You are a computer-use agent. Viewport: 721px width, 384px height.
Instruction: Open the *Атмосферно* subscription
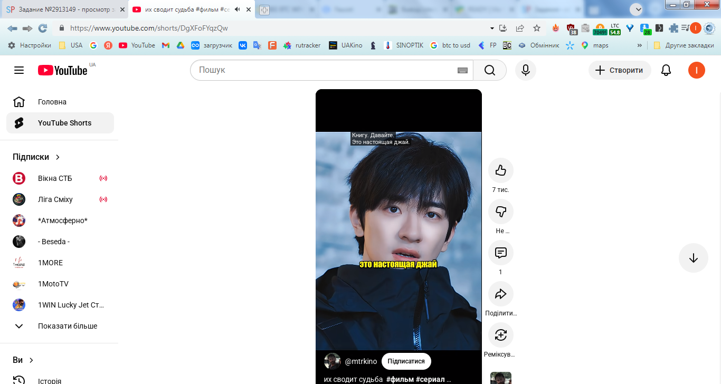point(60,220)
